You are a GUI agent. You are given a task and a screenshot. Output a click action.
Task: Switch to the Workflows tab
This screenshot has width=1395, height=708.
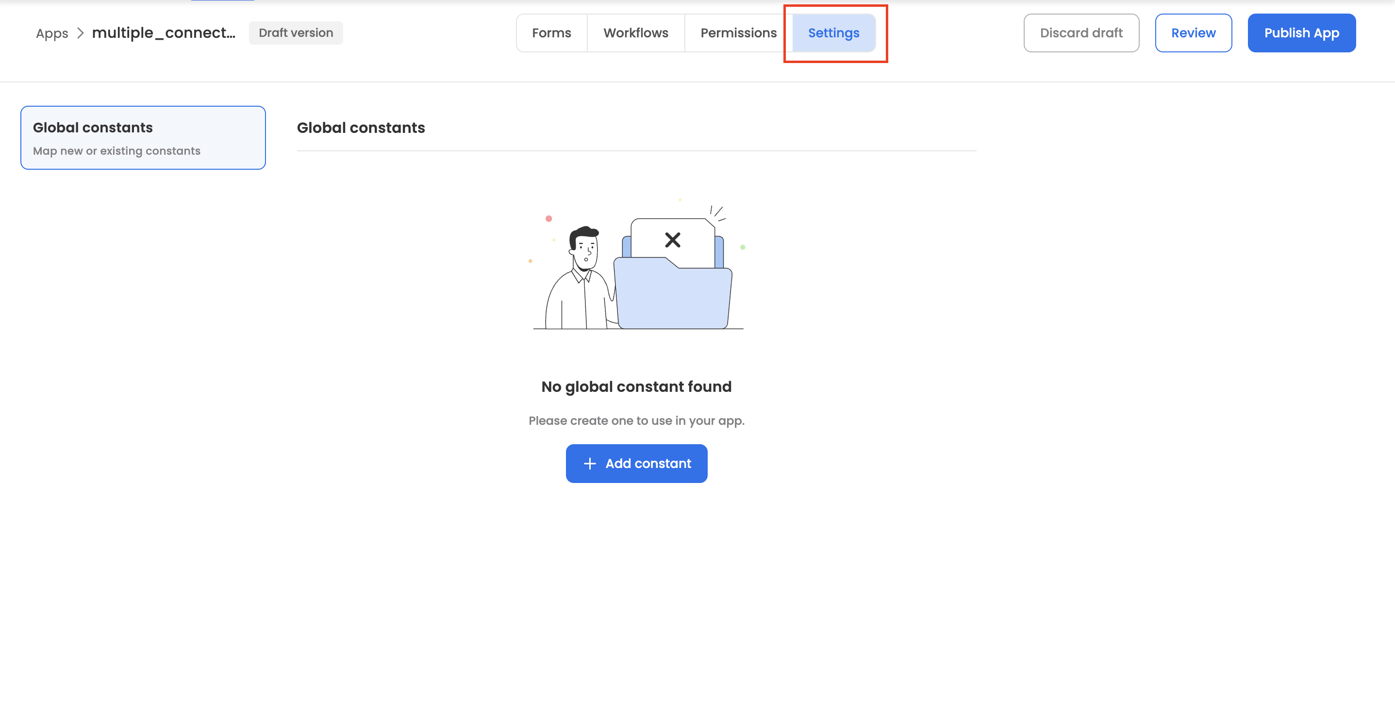coord(635,33)
